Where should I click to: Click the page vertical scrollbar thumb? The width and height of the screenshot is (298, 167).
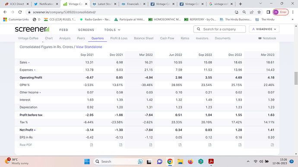coord(296,78)
